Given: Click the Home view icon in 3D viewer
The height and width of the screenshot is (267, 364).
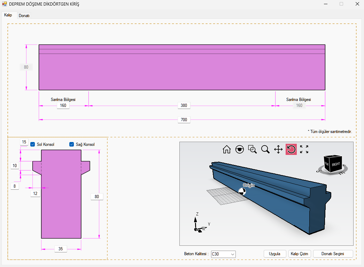Looking at the screenshot, I should (227, 150).
